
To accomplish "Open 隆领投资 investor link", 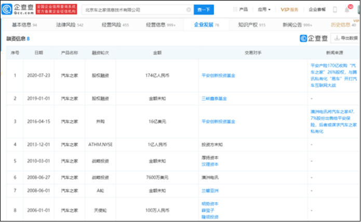I will point(210,217).
